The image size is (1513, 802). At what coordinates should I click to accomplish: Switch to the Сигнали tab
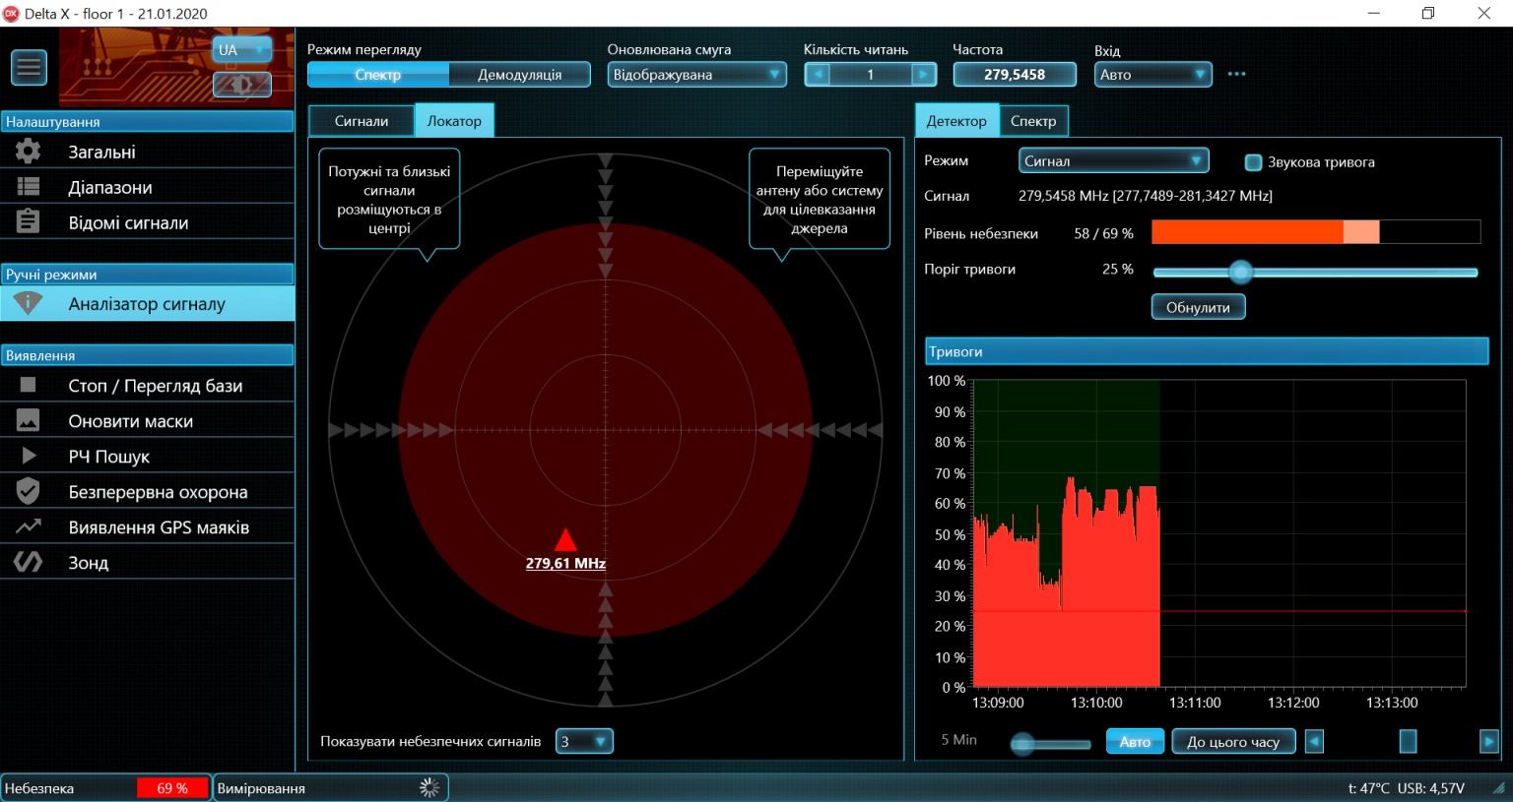361,121
